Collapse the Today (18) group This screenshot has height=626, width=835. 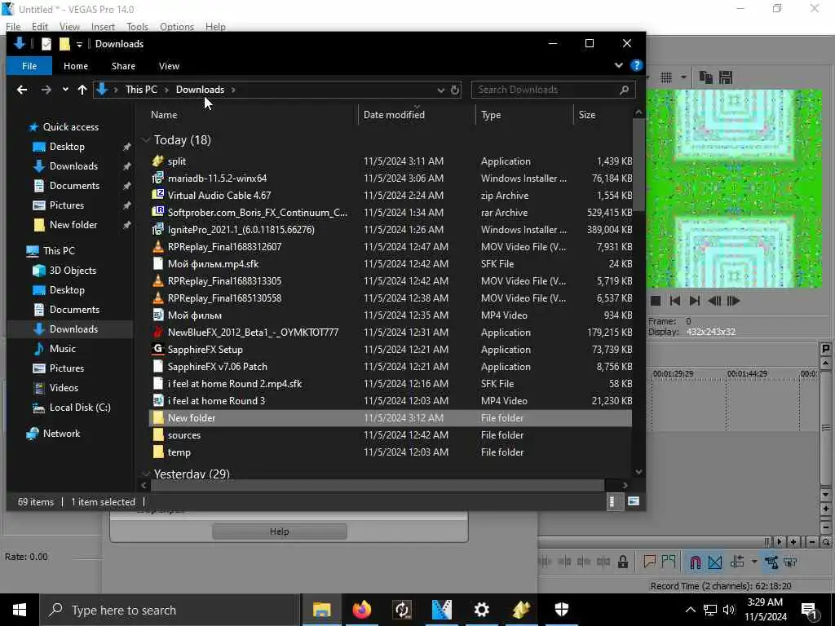(145, 140)
